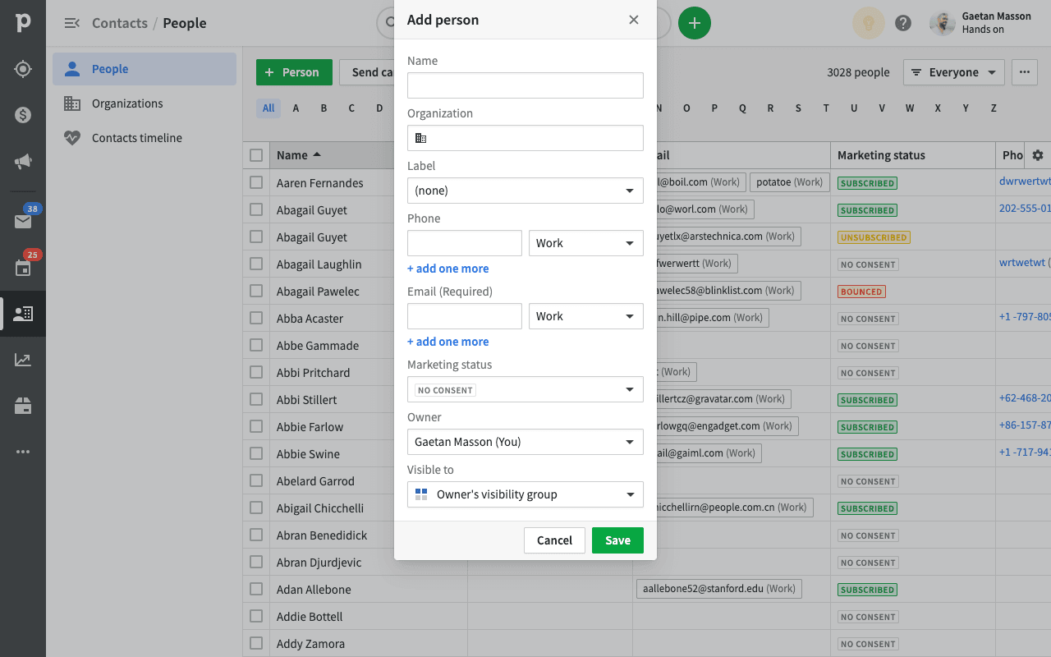Open Campaigns via the megaphone sidebar icon
1051x657 pixels.
click(23, 162)
